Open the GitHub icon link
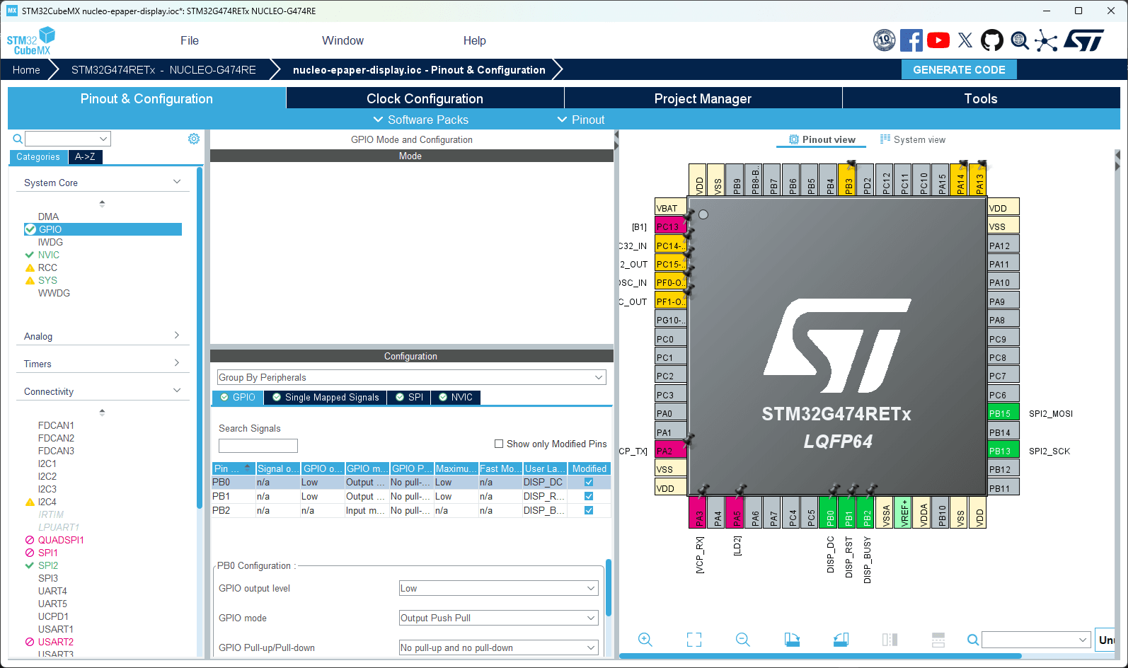1128x668 pixels. point(991,40)
